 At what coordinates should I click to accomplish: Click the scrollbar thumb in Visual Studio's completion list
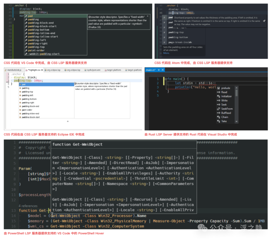(237, 93)
